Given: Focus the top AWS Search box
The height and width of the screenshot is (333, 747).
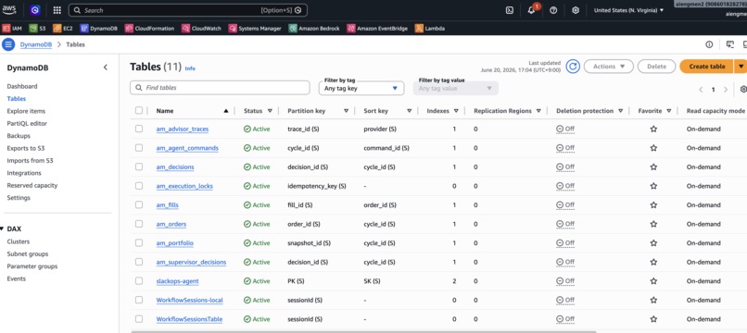Looking at the screenshot, I should 188,10.
